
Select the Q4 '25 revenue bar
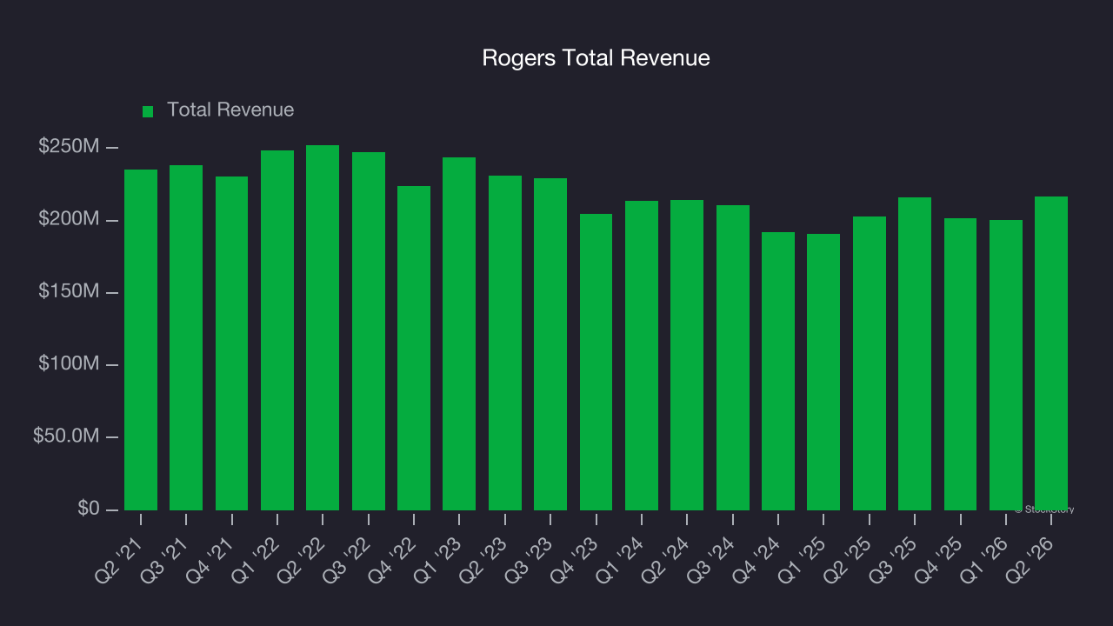click(960, 364)
